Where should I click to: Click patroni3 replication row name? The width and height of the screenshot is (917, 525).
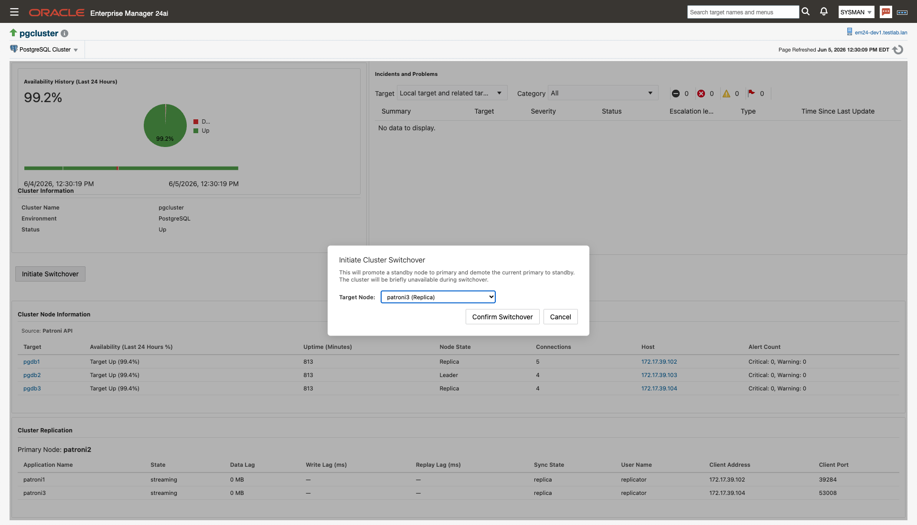click(x=34, y=493)
